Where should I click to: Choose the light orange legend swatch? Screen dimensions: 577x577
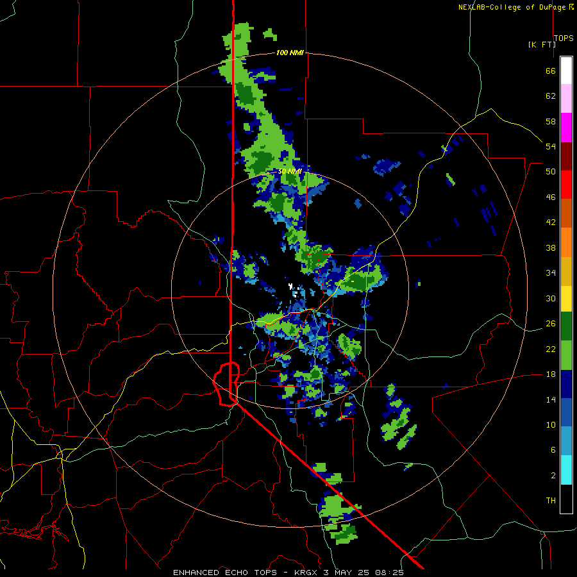566,242
